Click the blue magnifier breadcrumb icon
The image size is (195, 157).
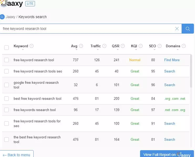2,17
